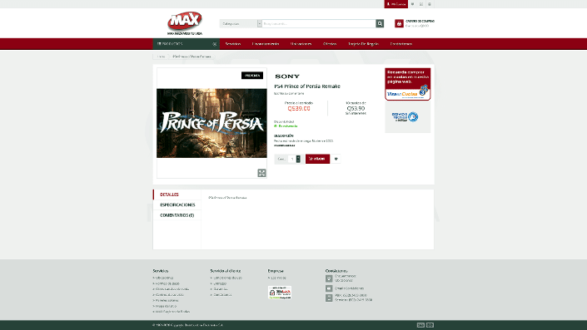
Task: Expand the Productos menu panel
Action: click(x=186, y=44)
